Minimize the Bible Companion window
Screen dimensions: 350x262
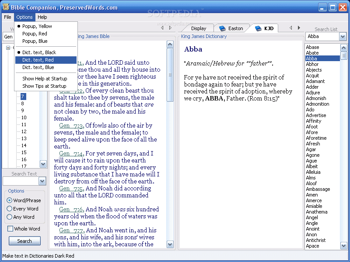pyautogui.click(x=322, y=7)
